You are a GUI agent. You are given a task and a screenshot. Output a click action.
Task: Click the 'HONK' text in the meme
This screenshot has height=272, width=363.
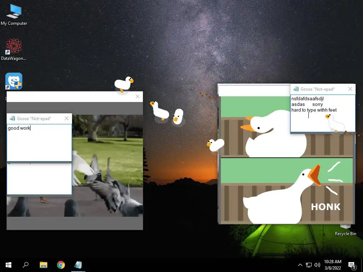click(326, 207)
